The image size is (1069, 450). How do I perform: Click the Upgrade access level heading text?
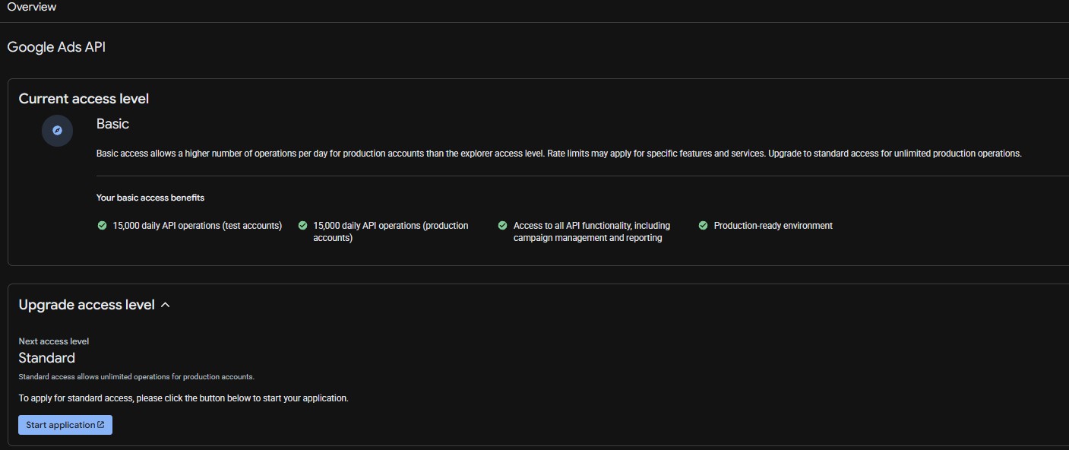pyautogui.click(x=87, y=305)
